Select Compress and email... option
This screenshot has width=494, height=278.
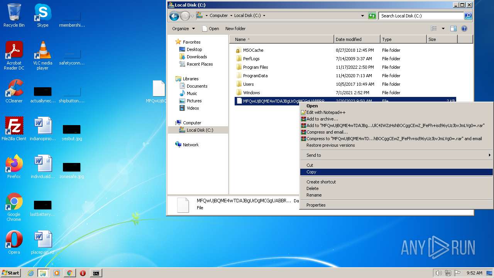pos(396,132)
